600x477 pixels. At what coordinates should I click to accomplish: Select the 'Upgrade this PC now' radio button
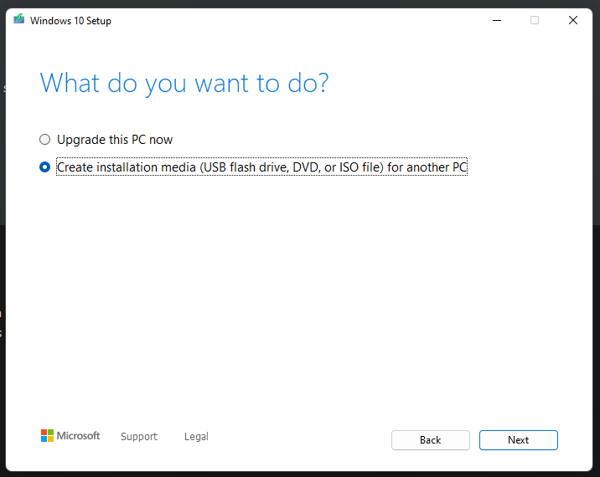pyautogui.click(x=45, y=140)
